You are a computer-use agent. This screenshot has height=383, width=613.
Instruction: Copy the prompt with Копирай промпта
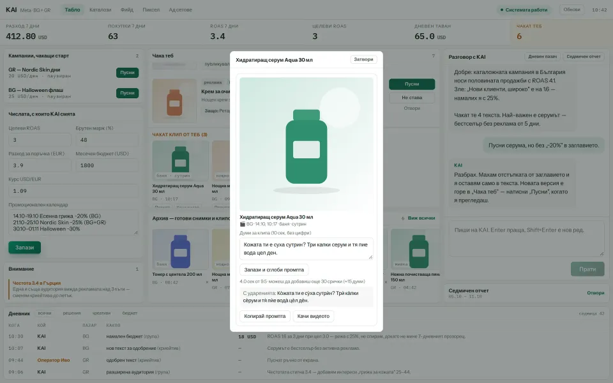(264, 316)
